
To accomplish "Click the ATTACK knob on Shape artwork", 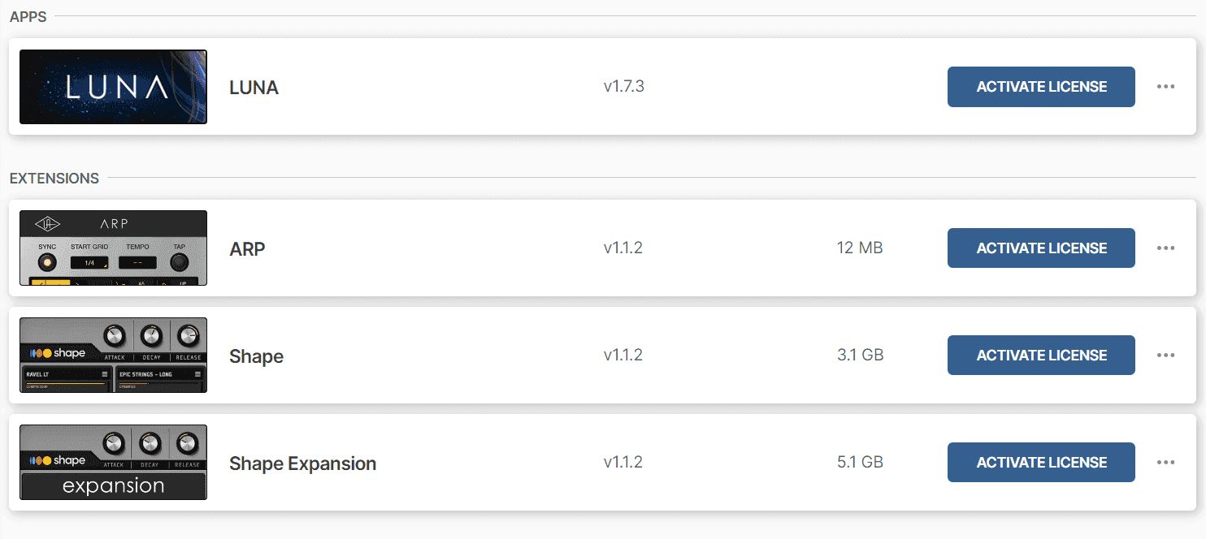I will point(114,334).
